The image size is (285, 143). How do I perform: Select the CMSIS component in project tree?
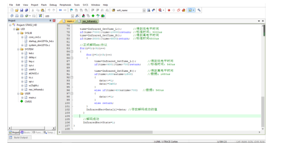point(28,101)
